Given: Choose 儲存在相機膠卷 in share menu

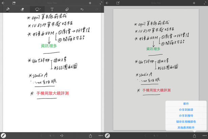Looking at the screenshot, I should (186, 122).
